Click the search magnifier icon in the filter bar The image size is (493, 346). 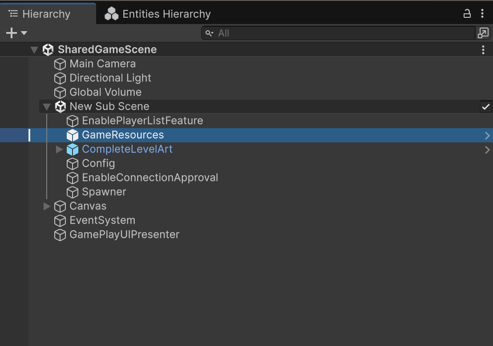(x=209, y=33)
